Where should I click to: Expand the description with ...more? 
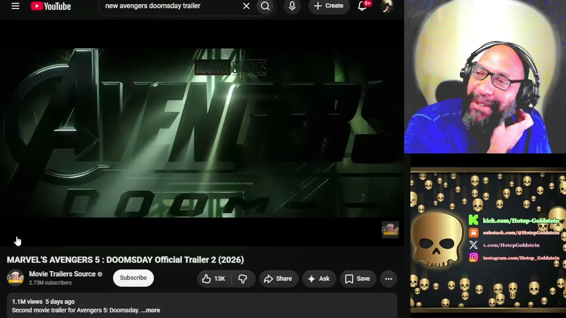[x=150, y=310]
